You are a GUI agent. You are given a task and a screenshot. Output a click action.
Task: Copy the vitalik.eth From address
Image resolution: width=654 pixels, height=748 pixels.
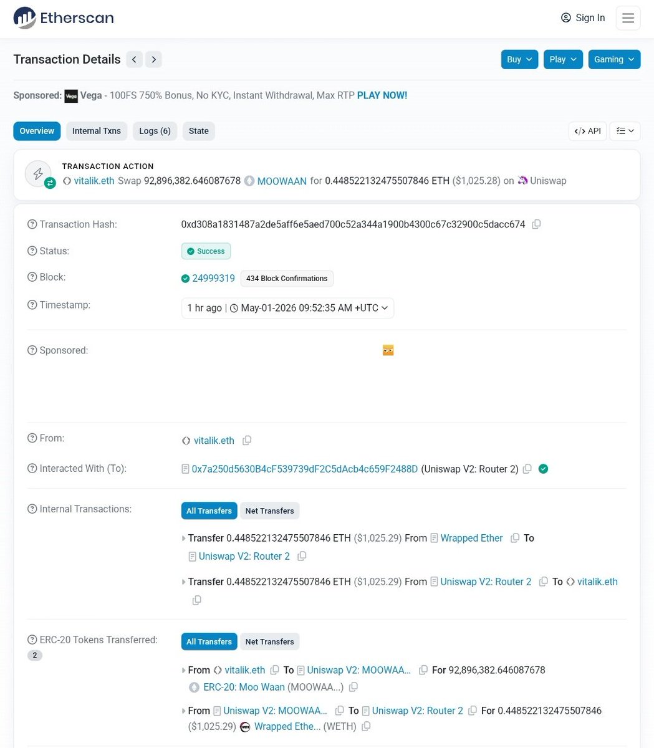pos(247,441)
